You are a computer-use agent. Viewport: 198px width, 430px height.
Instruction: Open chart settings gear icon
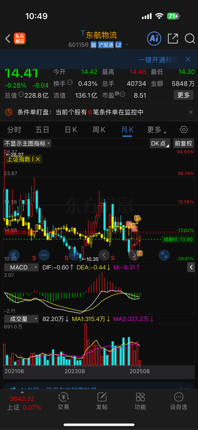tap(184, 130)
